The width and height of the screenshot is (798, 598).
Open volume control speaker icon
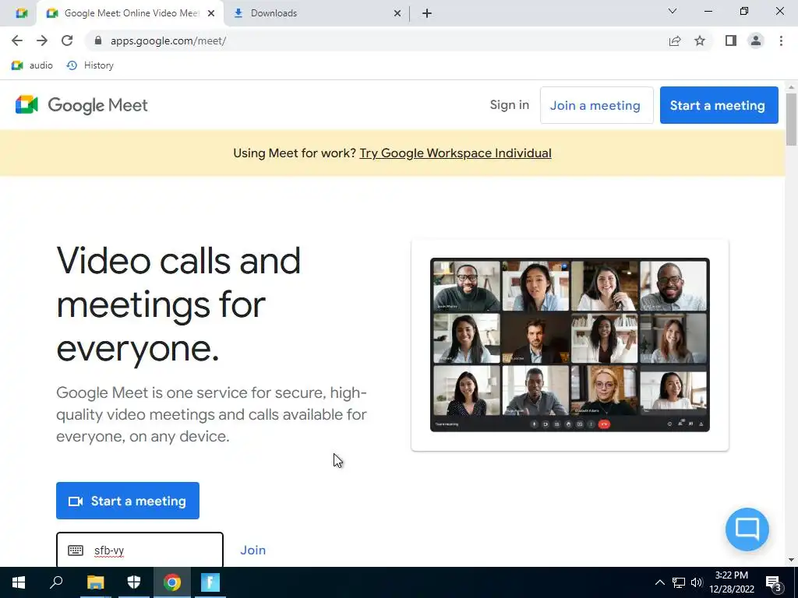click(697, 582)
